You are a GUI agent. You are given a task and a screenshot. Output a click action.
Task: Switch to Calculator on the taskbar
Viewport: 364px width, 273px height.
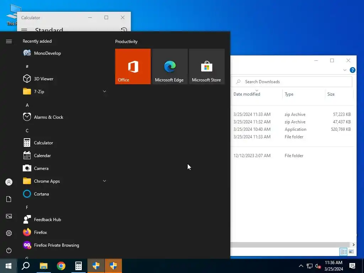(79, 266)
